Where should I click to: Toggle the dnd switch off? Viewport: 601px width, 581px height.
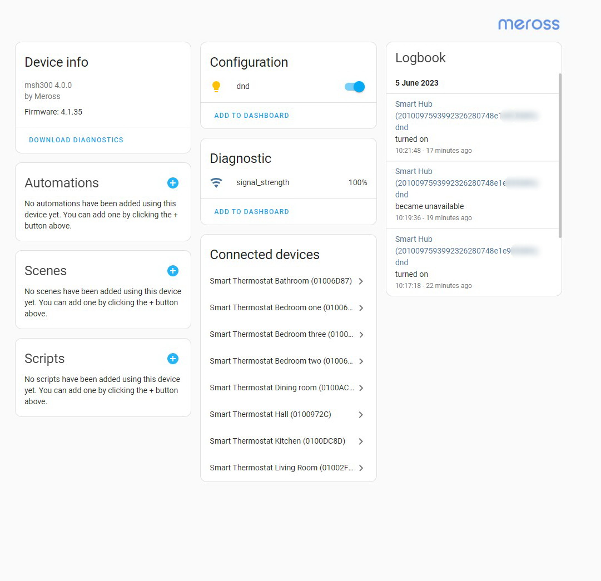354,87
